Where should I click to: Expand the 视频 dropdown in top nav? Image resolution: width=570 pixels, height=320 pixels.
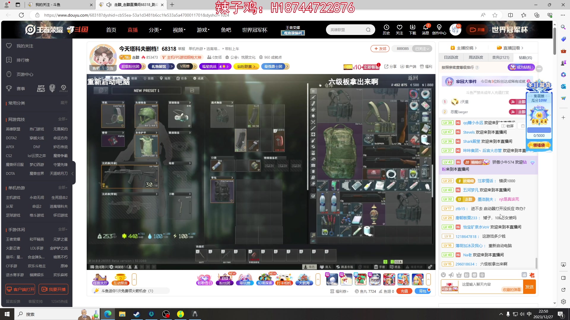(179, 30)
